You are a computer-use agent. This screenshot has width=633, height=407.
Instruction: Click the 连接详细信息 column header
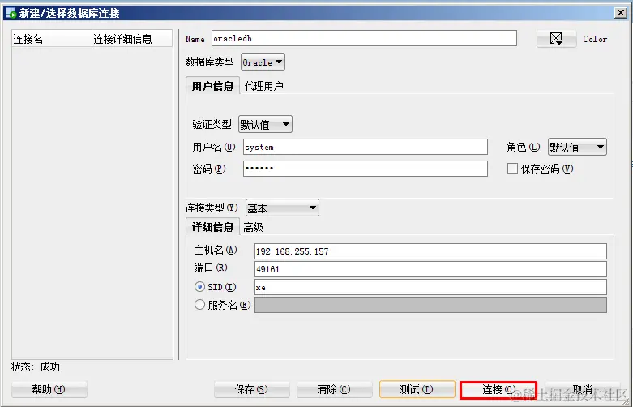132,39
